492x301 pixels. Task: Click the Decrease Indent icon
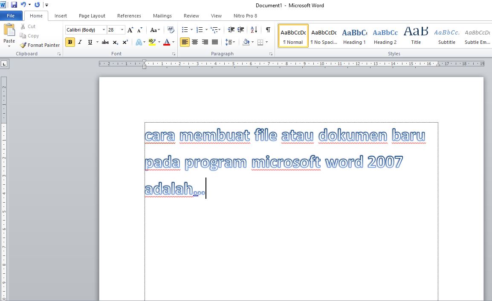point(231,30)
